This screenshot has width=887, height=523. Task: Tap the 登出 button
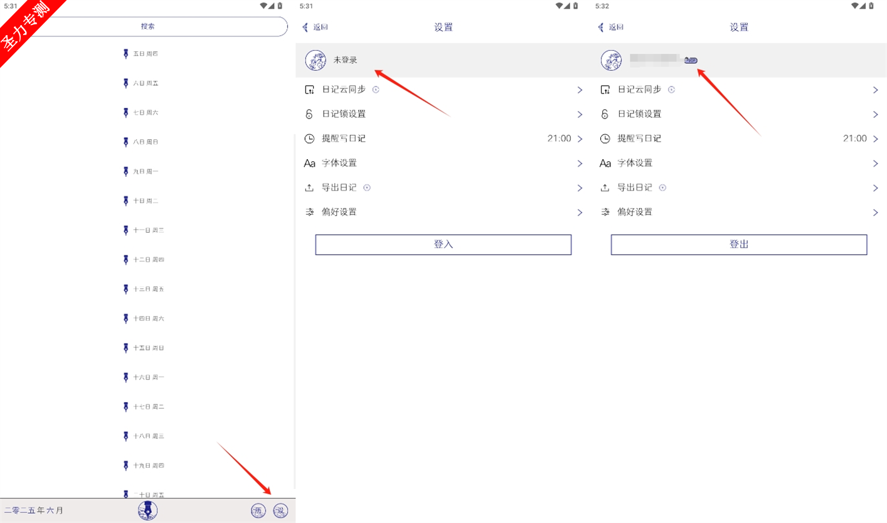coord(739,245)
